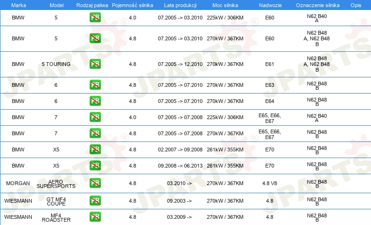Click the Marka column header
Viewport: 371px width, 225px height.
19,5
